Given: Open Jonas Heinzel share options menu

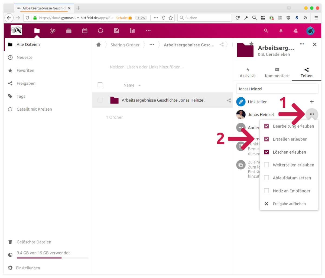Looking at the screenshot, I should 312,114.
